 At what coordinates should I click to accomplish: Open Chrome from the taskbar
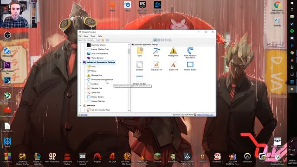(292, 53)
